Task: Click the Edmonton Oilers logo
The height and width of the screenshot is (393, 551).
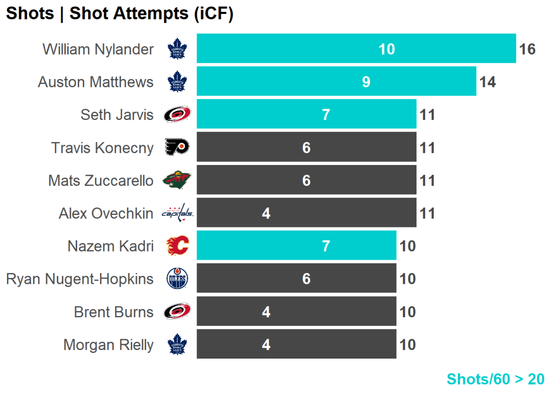Action: tap(176, 279)
